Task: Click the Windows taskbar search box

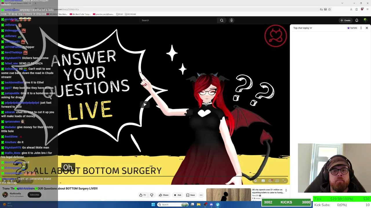Action: point(173,205)
